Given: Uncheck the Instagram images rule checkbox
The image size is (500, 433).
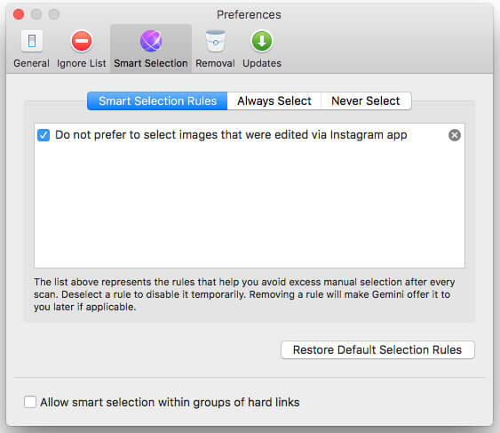Looking at the screenshot, I should coord(44,135).
